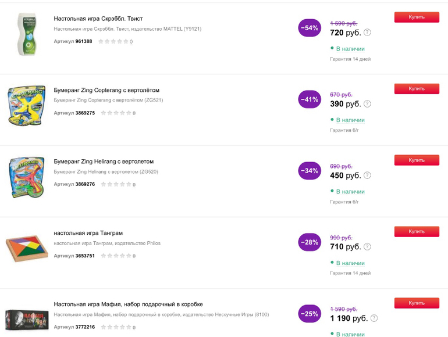
Task: Open the Zing Copterang boomerang image
Action: point(26,106)
